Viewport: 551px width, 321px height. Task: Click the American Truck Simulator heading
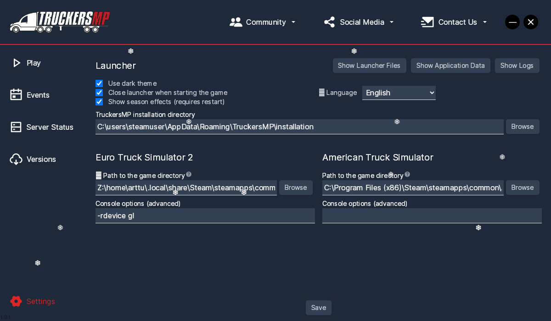pos(378,157)
